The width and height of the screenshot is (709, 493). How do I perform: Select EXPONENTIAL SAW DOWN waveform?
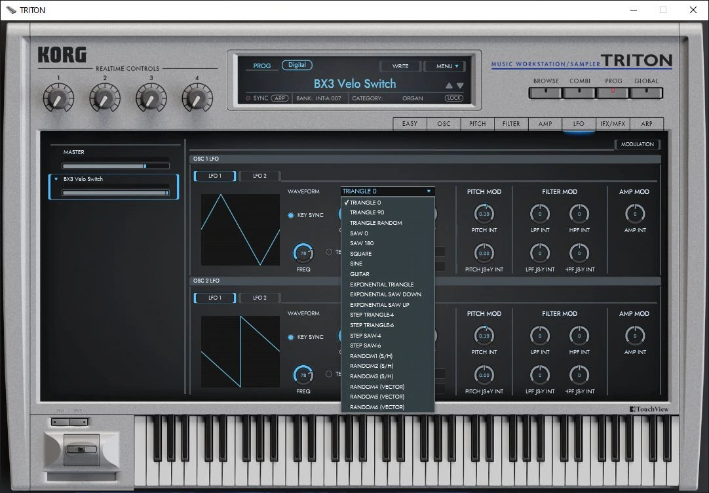387,294
